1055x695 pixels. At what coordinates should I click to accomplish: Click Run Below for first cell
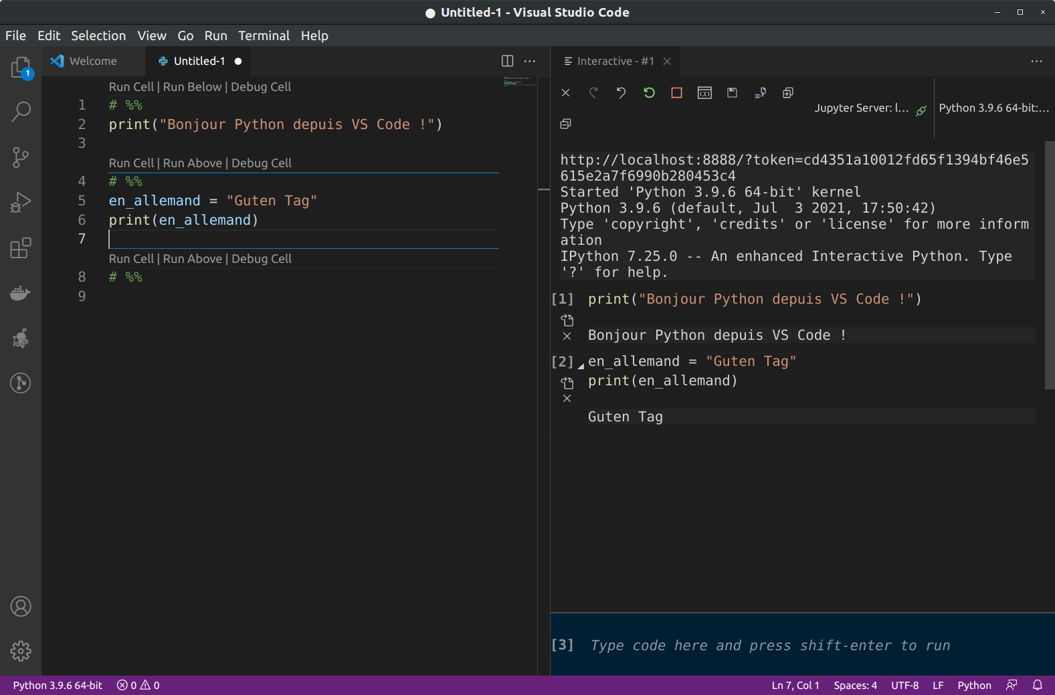coord(192,86)
